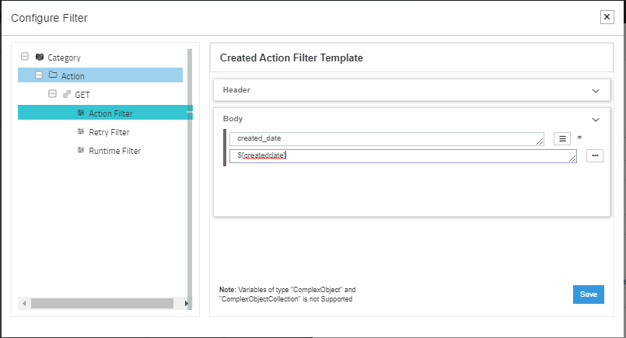
Task: Select the Runtime Filter tree item
Action: (x=114, y=151)
